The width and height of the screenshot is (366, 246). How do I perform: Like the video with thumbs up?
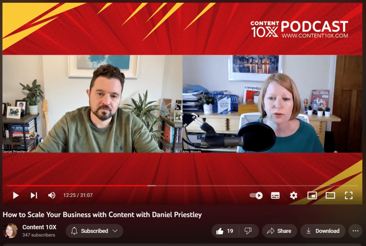(225, 231)
